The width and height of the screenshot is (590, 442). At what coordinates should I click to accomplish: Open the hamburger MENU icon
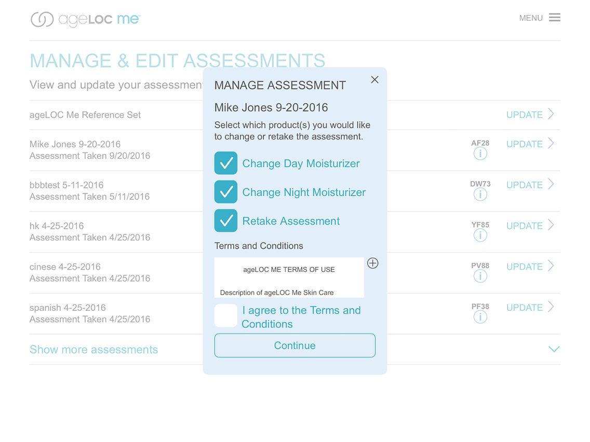(554, 17)
